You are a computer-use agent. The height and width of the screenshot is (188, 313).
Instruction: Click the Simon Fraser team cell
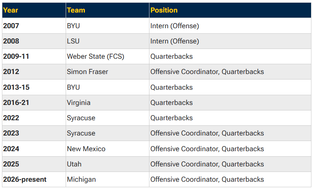coord(107,72)
